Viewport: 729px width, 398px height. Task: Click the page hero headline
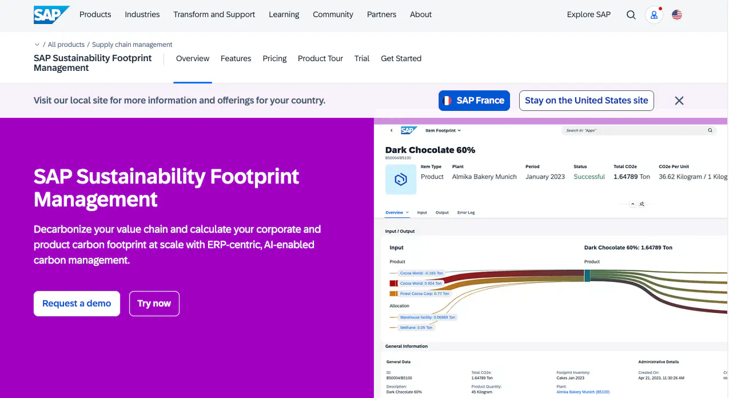[x=166, y=188]
